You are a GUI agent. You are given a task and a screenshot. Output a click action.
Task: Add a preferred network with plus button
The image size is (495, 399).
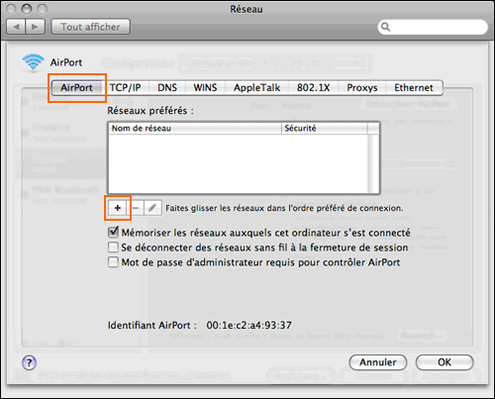118,208
